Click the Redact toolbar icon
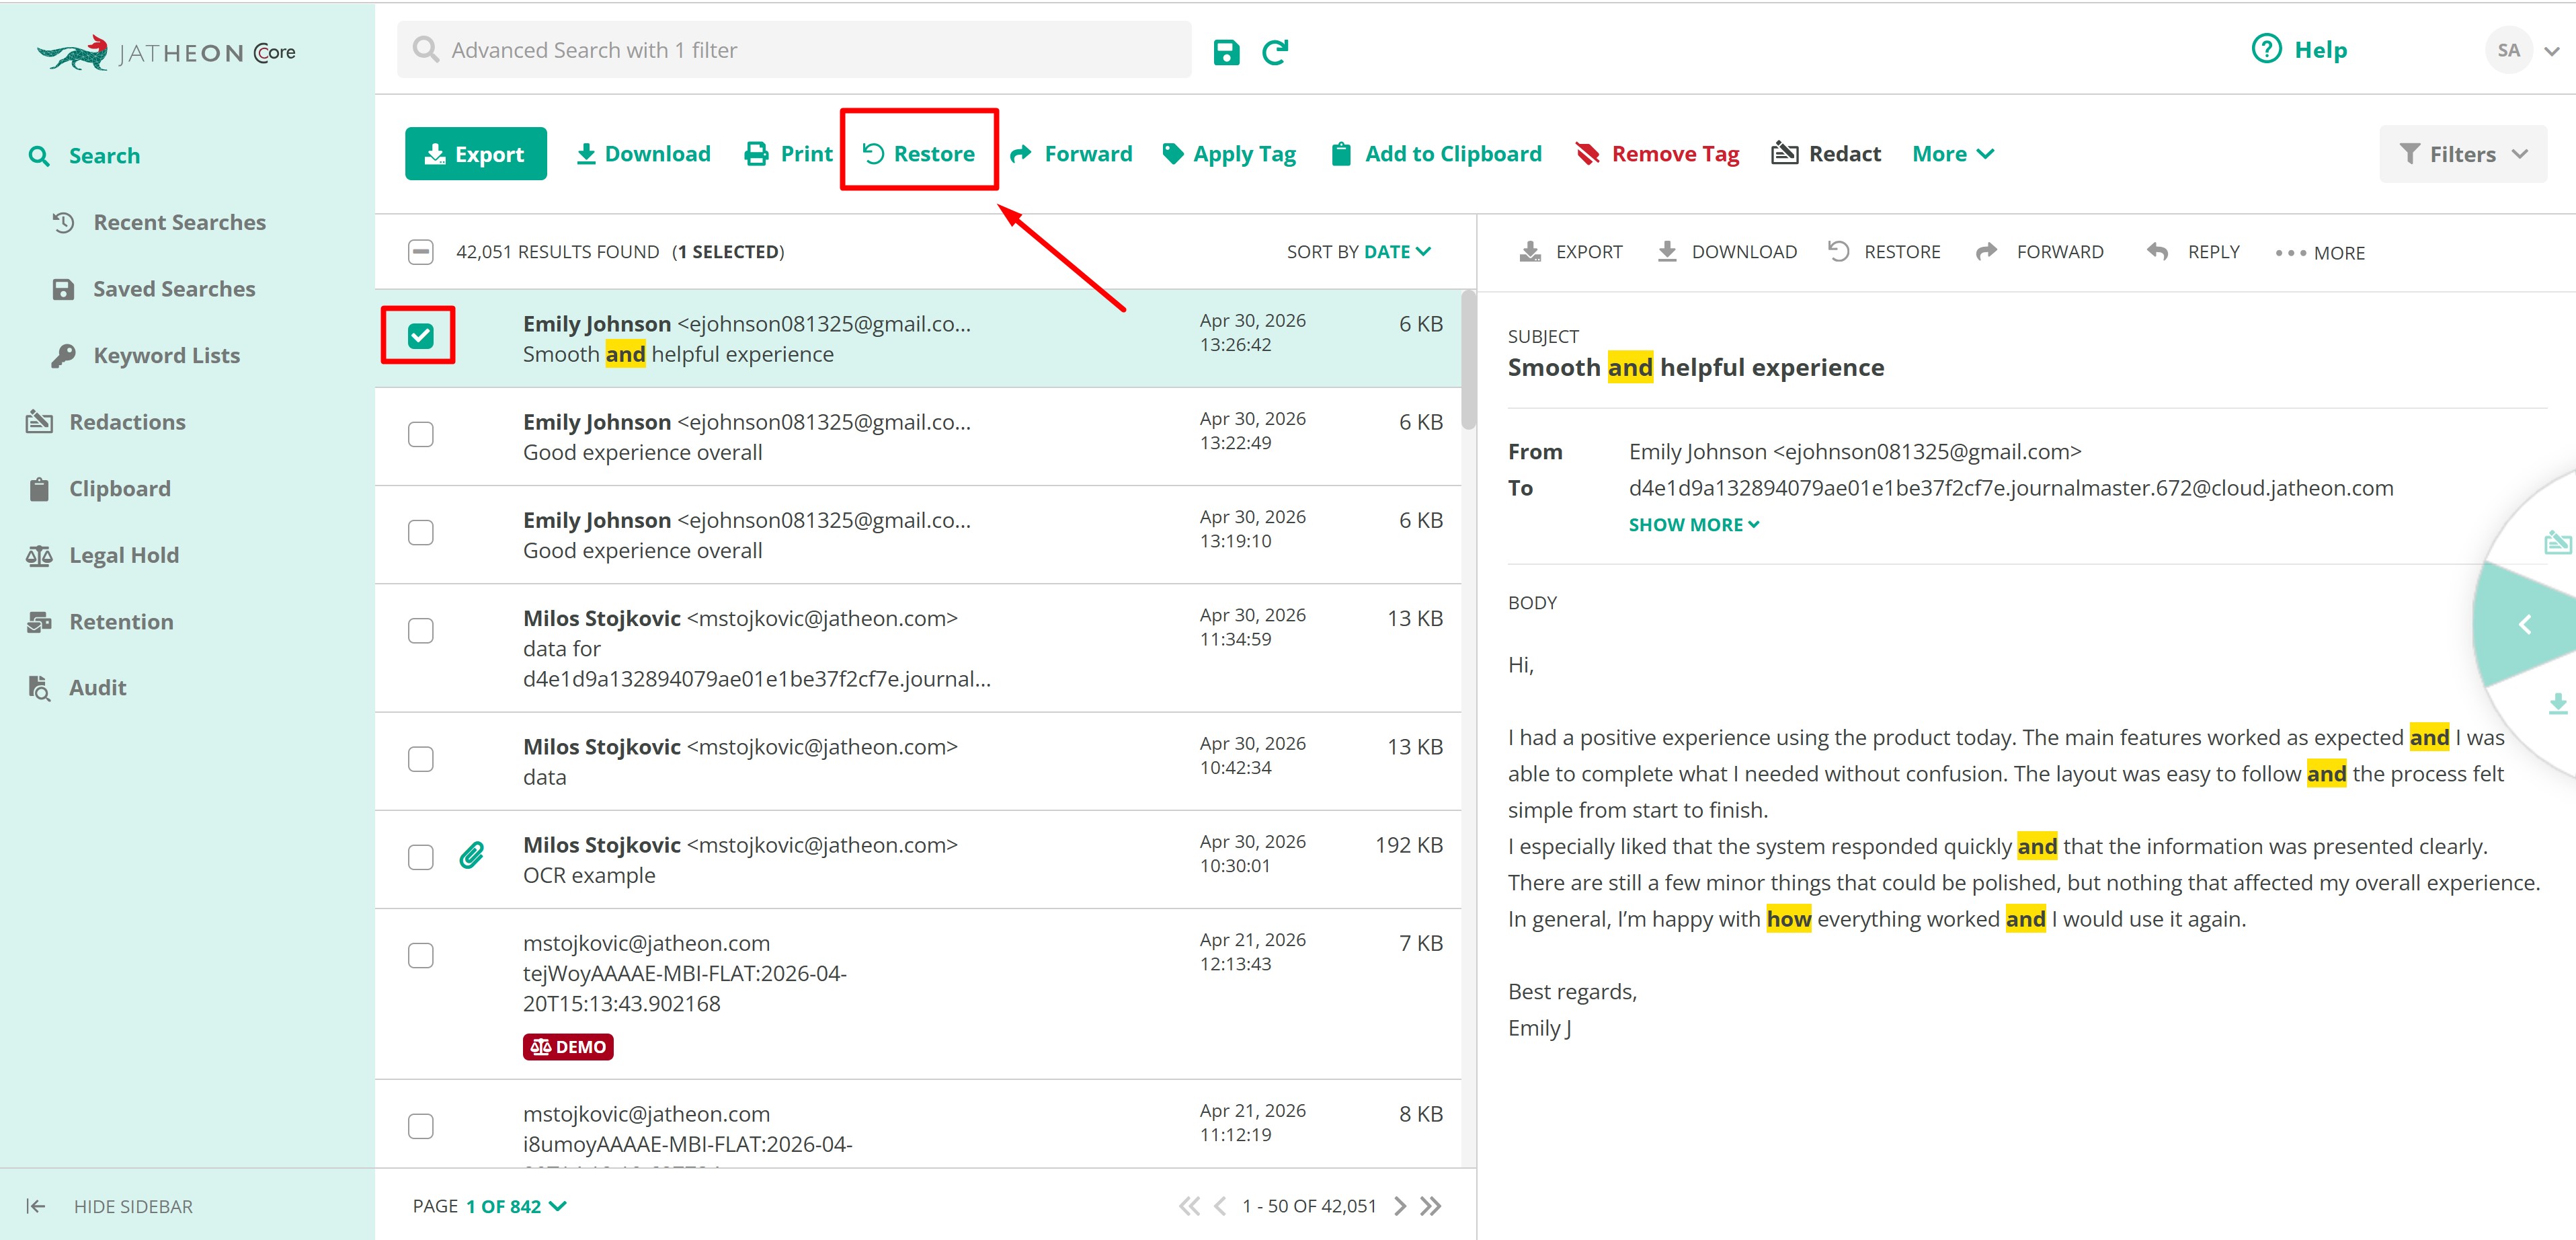 click(1784, 154)
